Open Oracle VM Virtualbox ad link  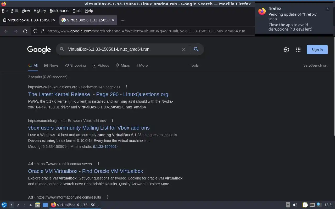click(86, 171)
